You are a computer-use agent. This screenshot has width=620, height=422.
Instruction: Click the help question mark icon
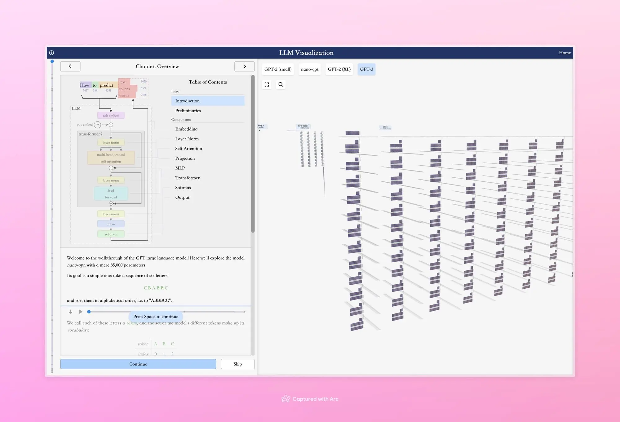(x=51, y=53)
